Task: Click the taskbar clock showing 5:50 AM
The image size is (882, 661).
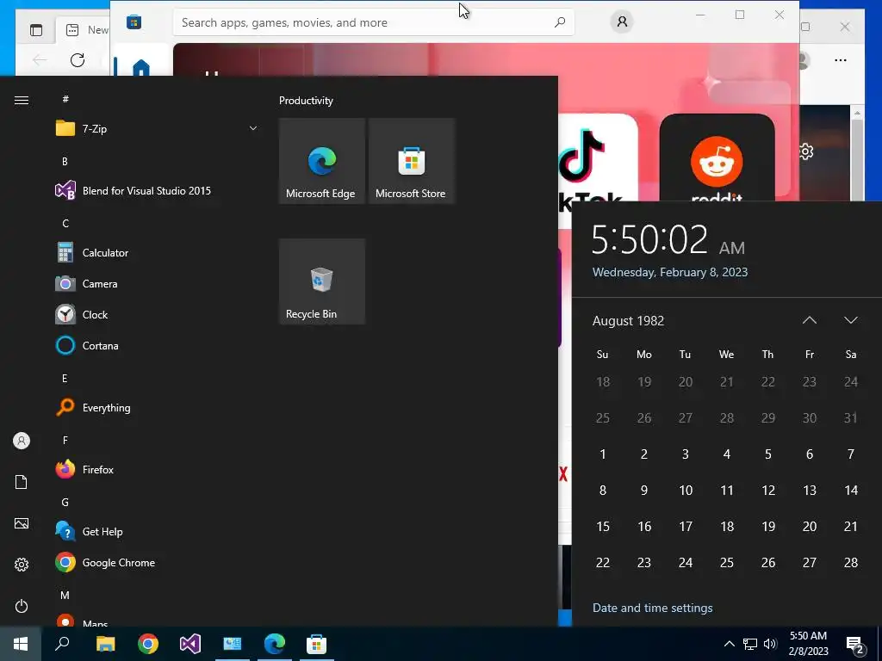Action: click(x=808, y=644)
